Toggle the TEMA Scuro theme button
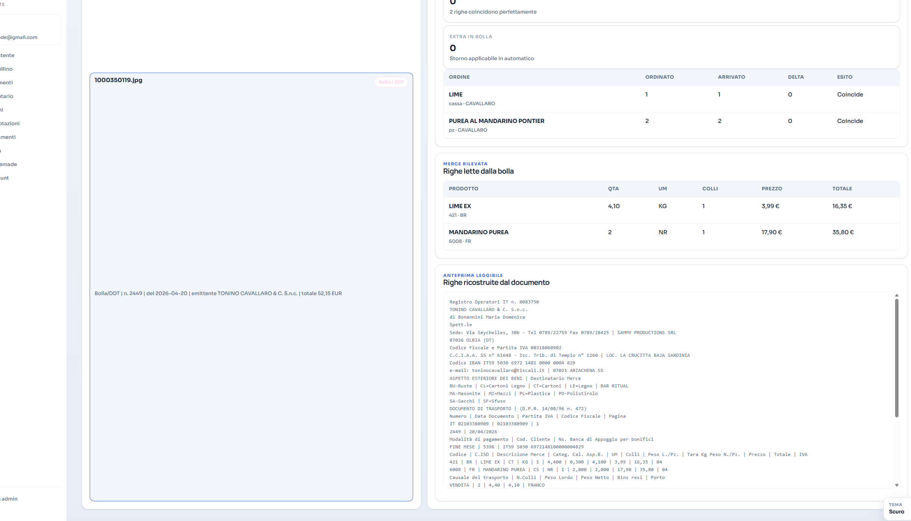The width and height of the screenshot is (911, 521). click(897, 509)
